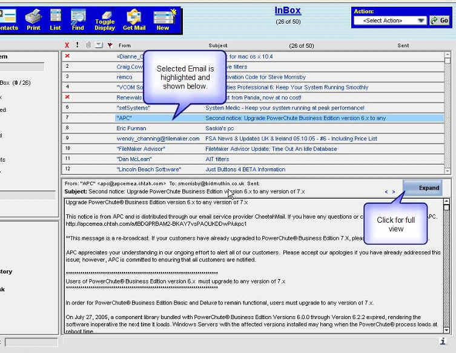Sort by the Sent column header

pos(403,45)
